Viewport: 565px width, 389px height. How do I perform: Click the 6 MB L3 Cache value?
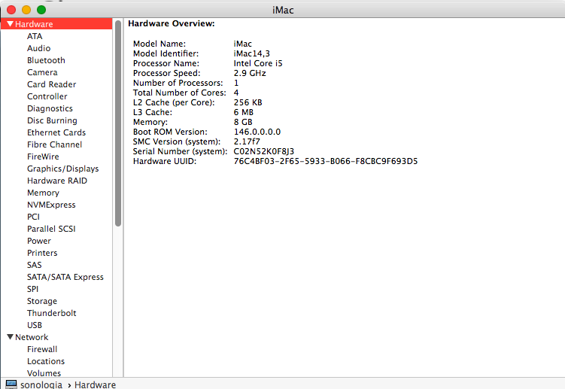[x=243, y=112]
